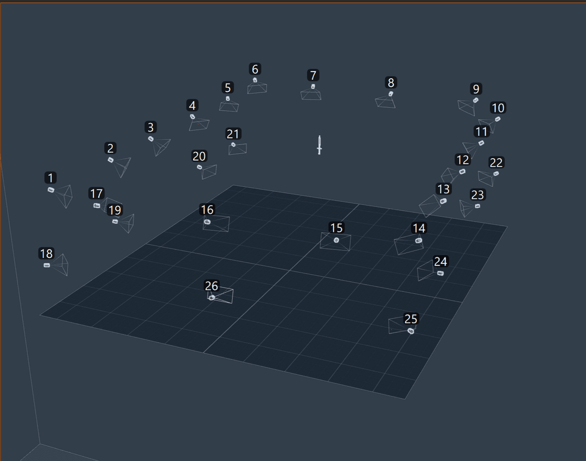Select camera 23 in the 3D view

(x=477, y=206)
